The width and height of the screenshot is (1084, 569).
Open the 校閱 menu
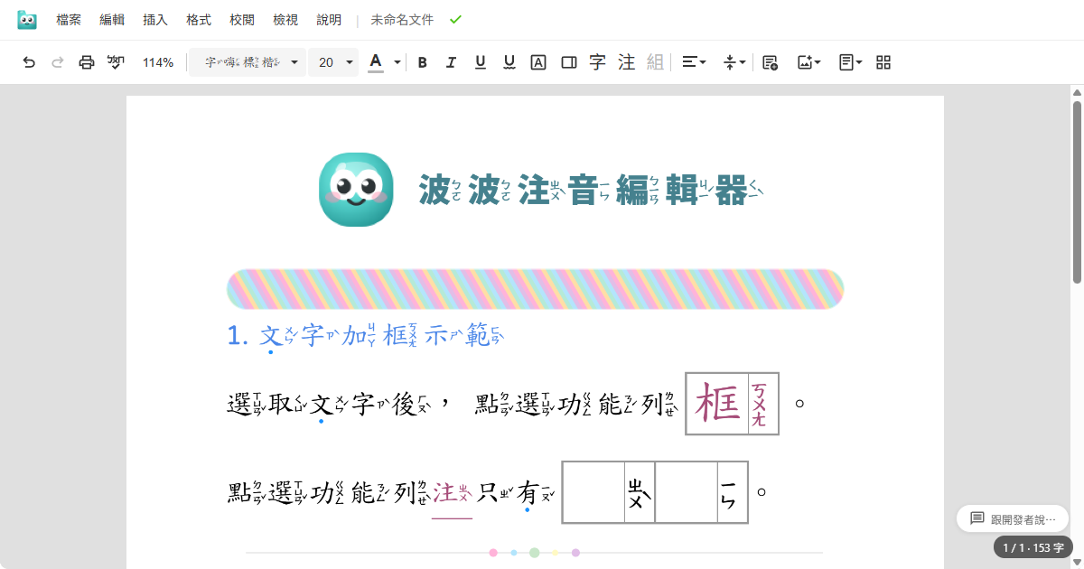(x=241, y=19)
